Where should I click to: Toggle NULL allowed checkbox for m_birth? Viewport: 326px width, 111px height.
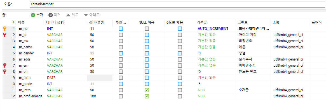click(x=147, y=78)
